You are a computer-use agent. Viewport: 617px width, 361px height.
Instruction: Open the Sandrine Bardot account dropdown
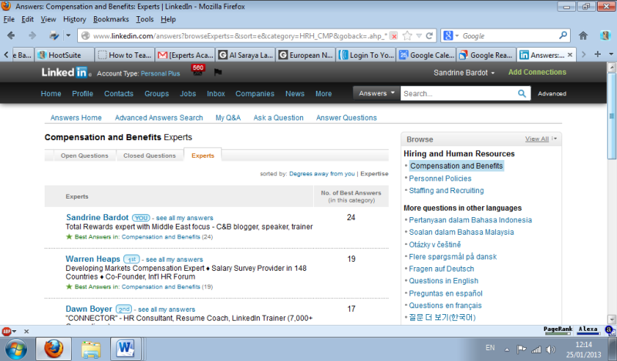[x=464, y=72]
